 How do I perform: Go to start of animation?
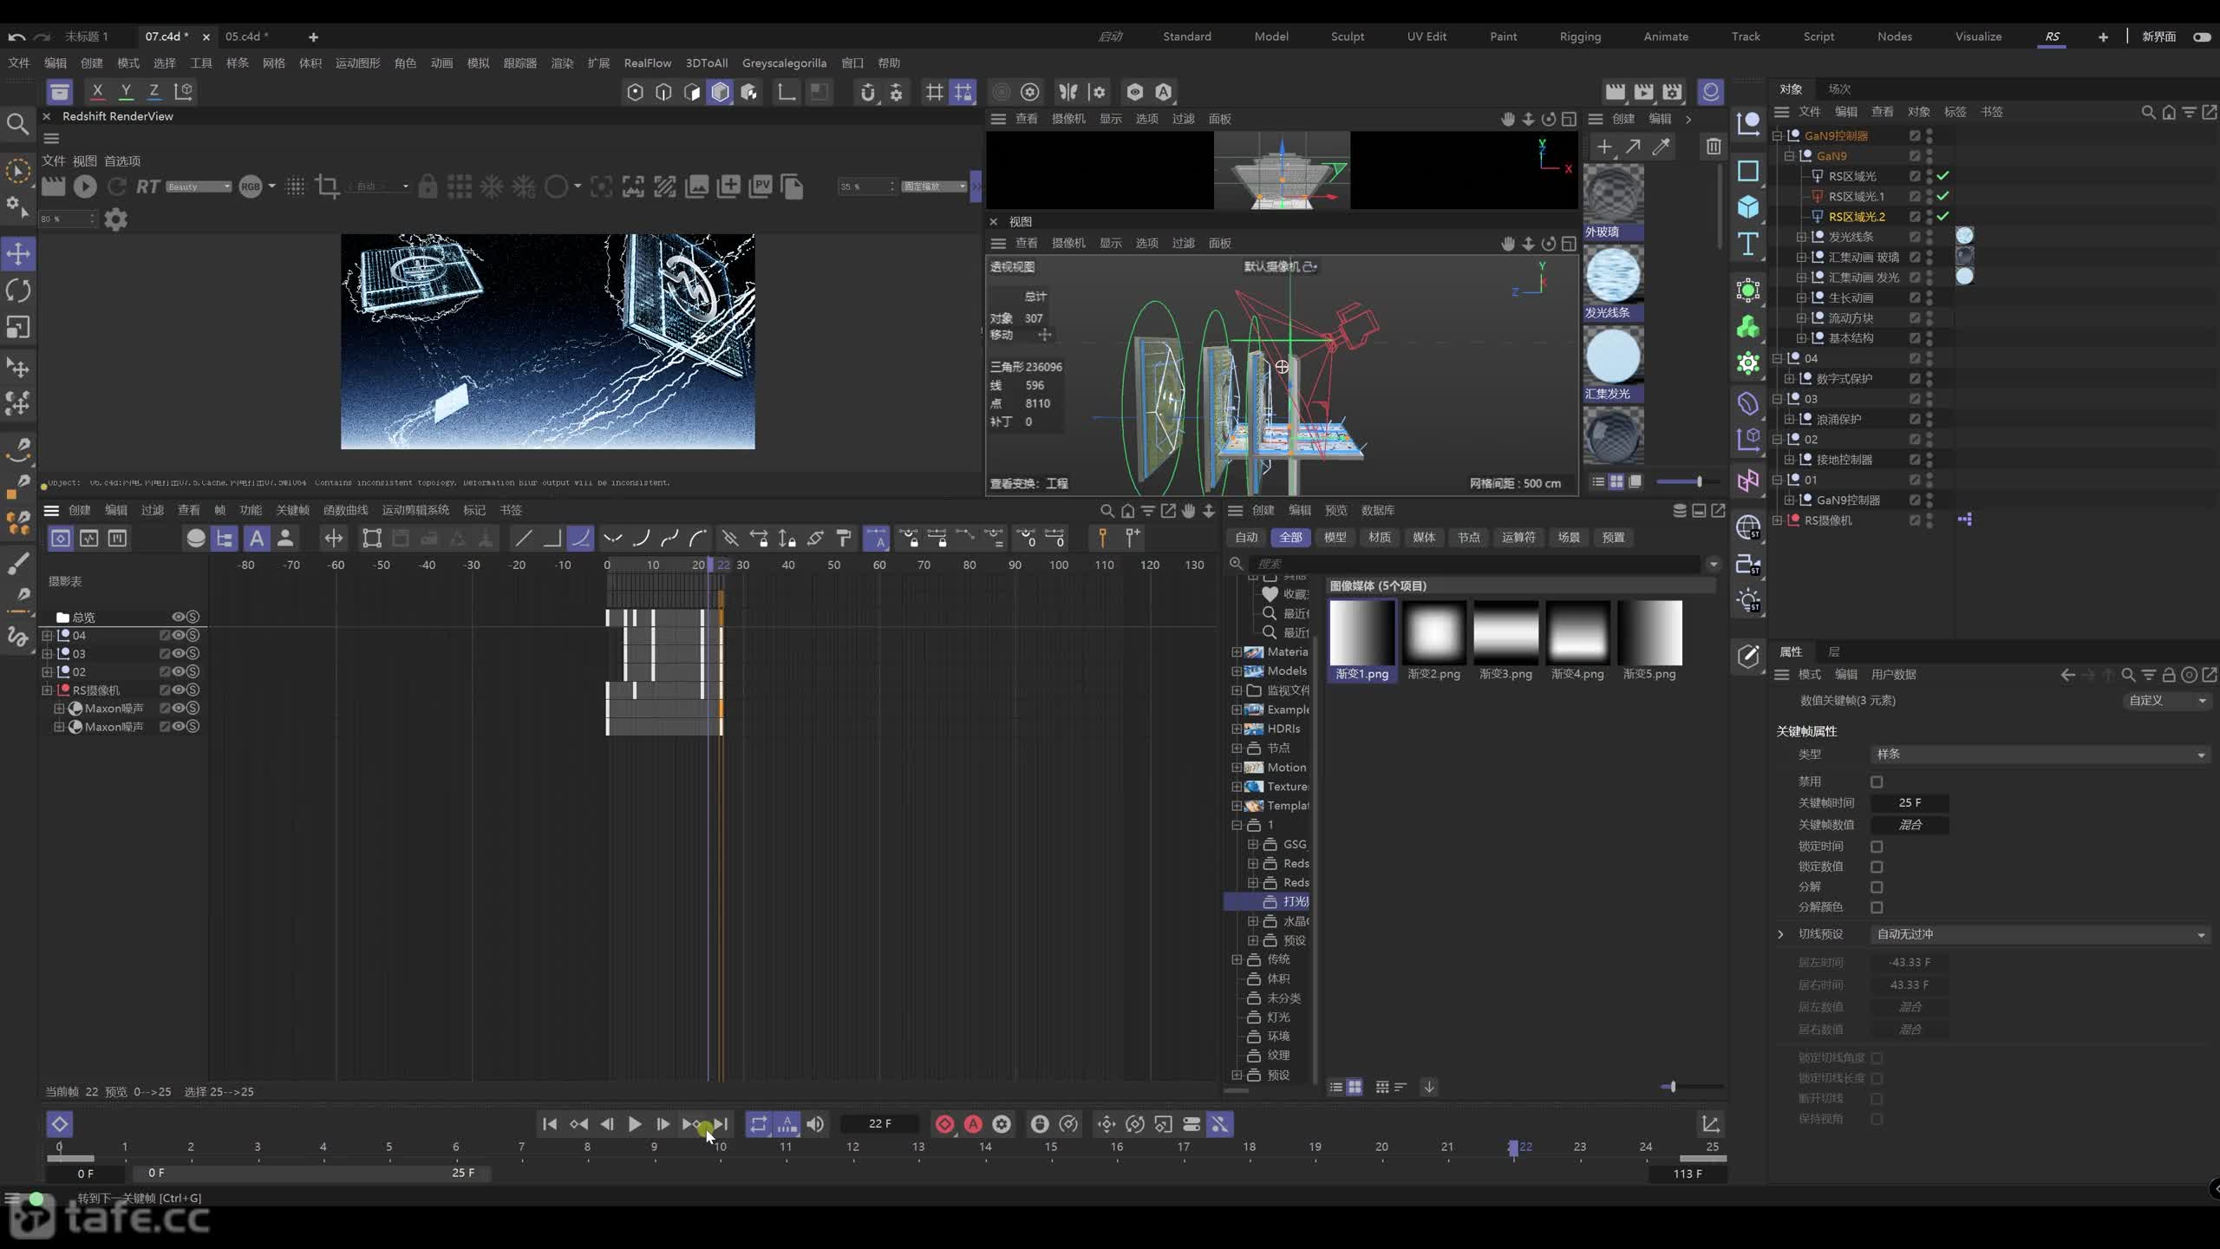550,1124
